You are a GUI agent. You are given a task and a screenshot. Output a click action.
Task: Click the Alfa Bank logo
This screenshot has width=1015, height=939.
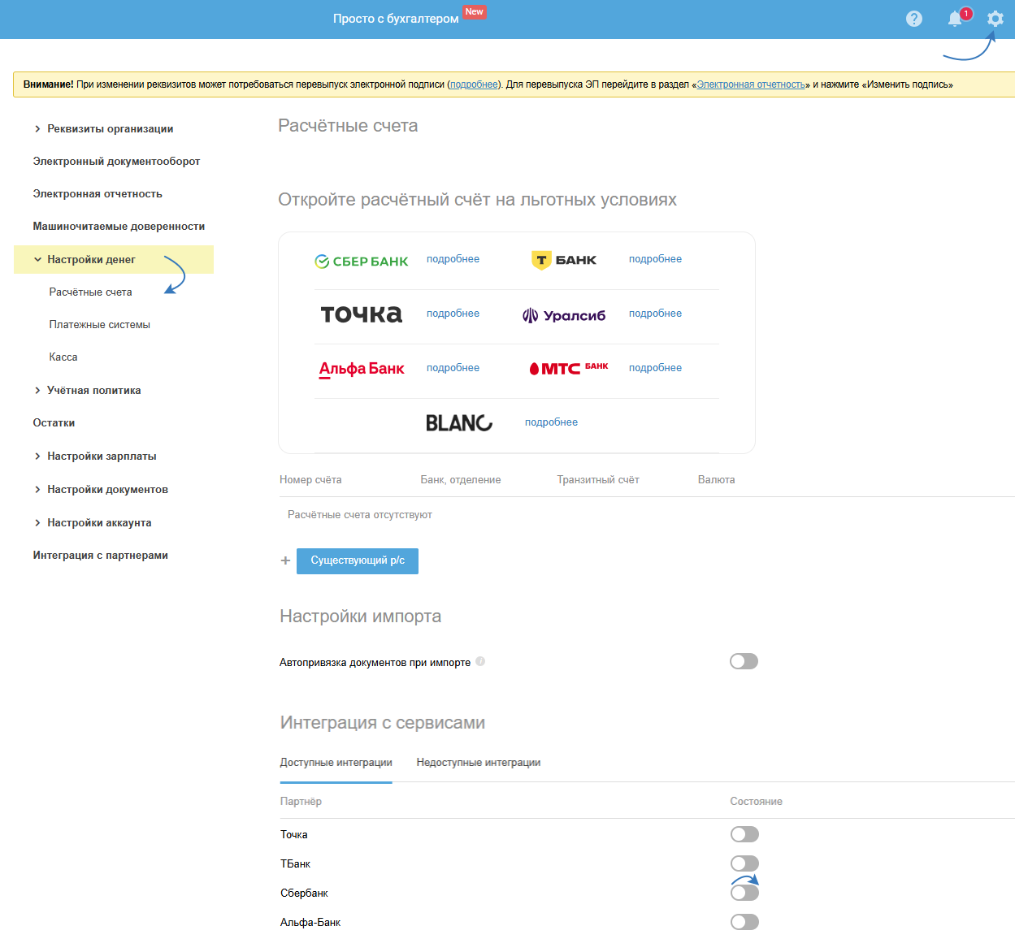pyautogui.click(x=362, y=369)
